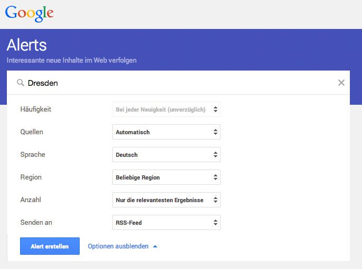Click the Google logo
362x269 pixels.
click(30, 14)
